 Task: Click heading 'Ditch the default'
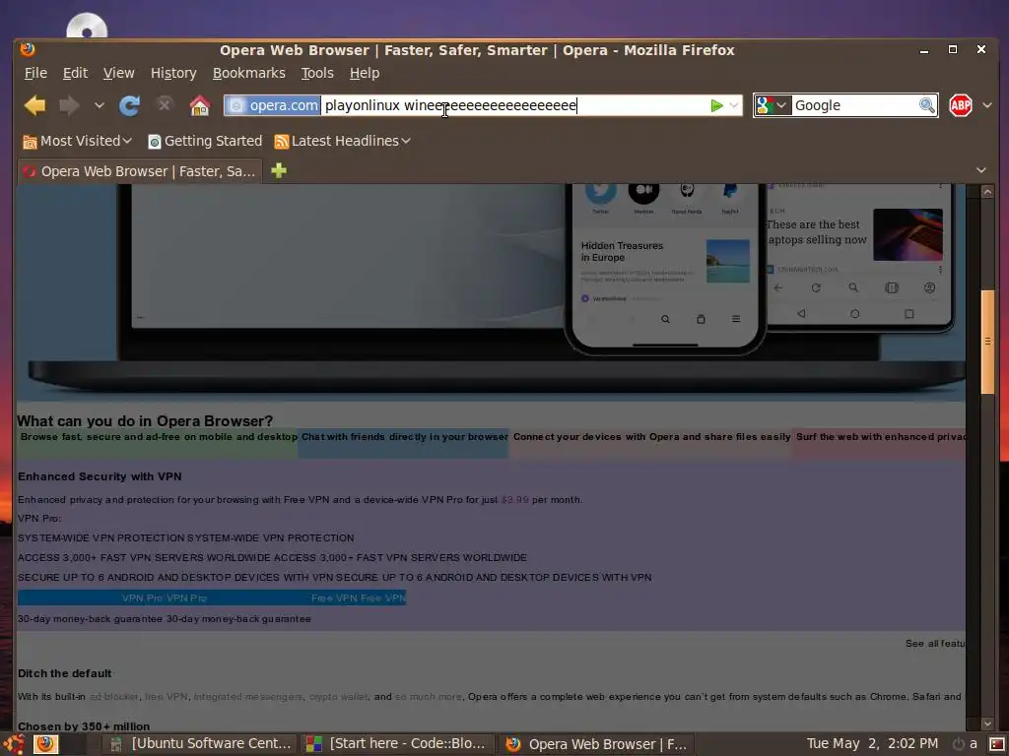64,673
